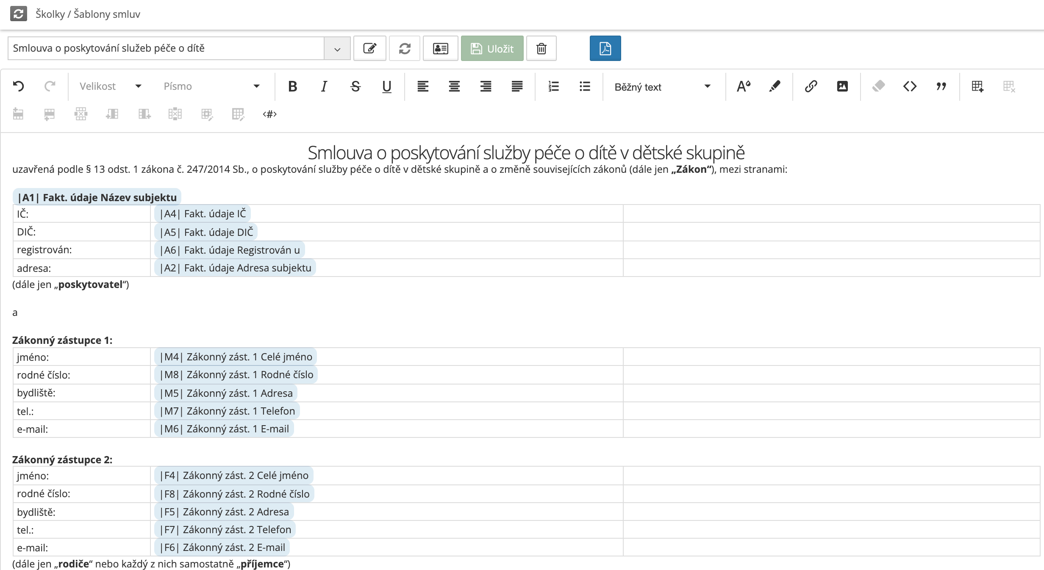The image size is (1044, 570).
Task: Click the Školky / Šablony smluv breadcrumb
Action: (x=88, y=14)
